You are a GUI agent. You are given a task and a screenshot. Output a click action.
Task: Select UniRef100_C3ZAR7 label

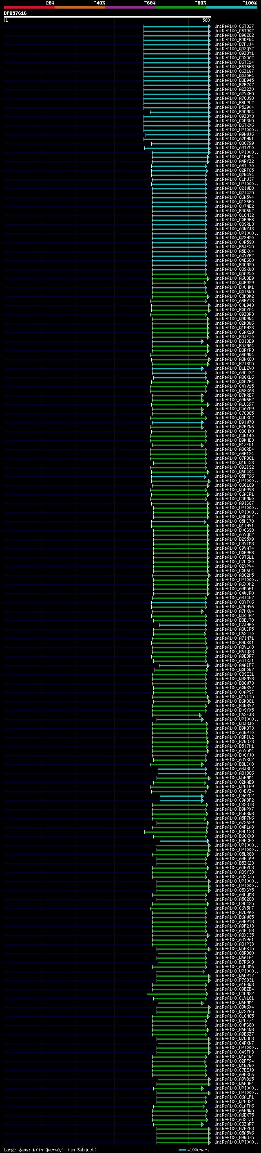pyautogui.click(x=234, y=1124)
